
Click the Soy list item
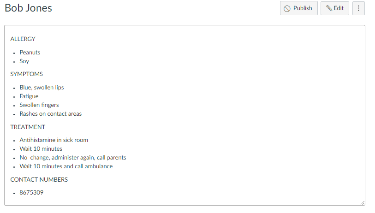(24, 61)
